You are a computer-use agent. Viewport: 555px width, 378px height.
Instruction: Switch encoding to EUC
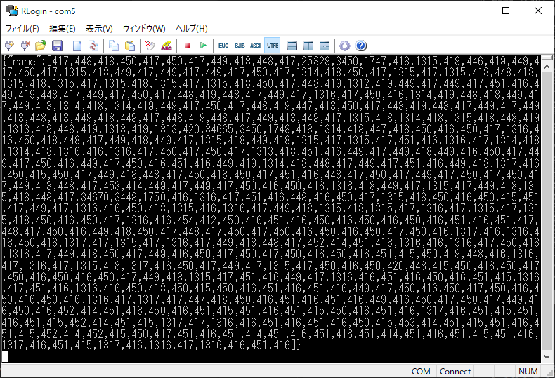pyautogui.click(x=223, y=46)
